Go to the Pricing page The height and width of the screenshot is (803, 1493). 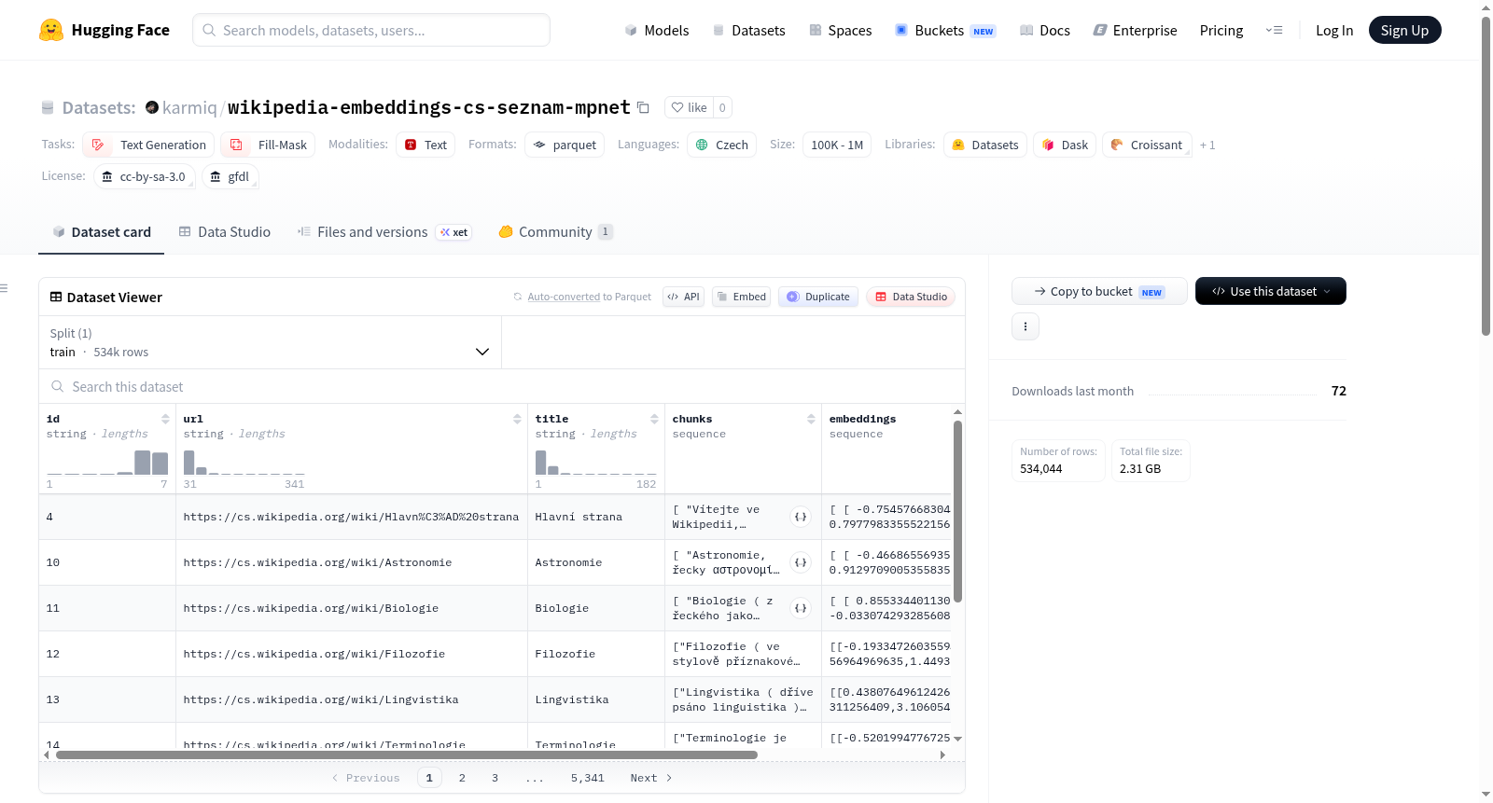[x=1221, y=30]
